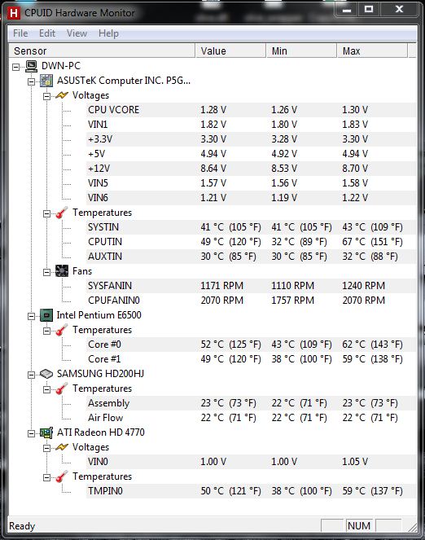This screenshot has height=540, width=425.
Task: Click the Sensor column header
Action: [x=102, y=51]
